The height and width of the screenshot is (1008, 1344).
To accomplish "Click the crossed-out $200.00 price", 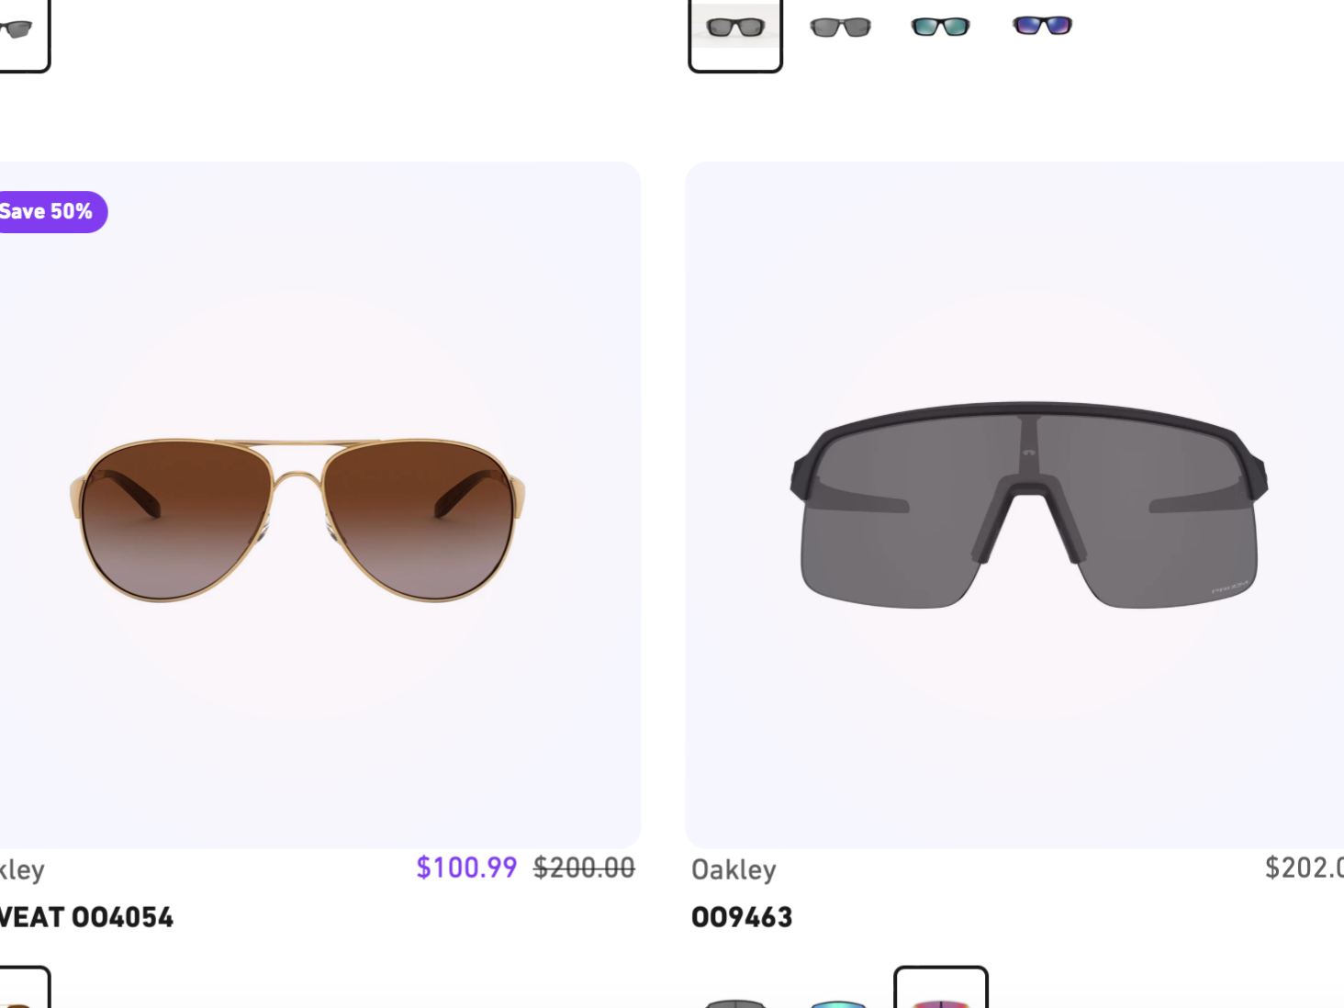I will tap(584, 868).
